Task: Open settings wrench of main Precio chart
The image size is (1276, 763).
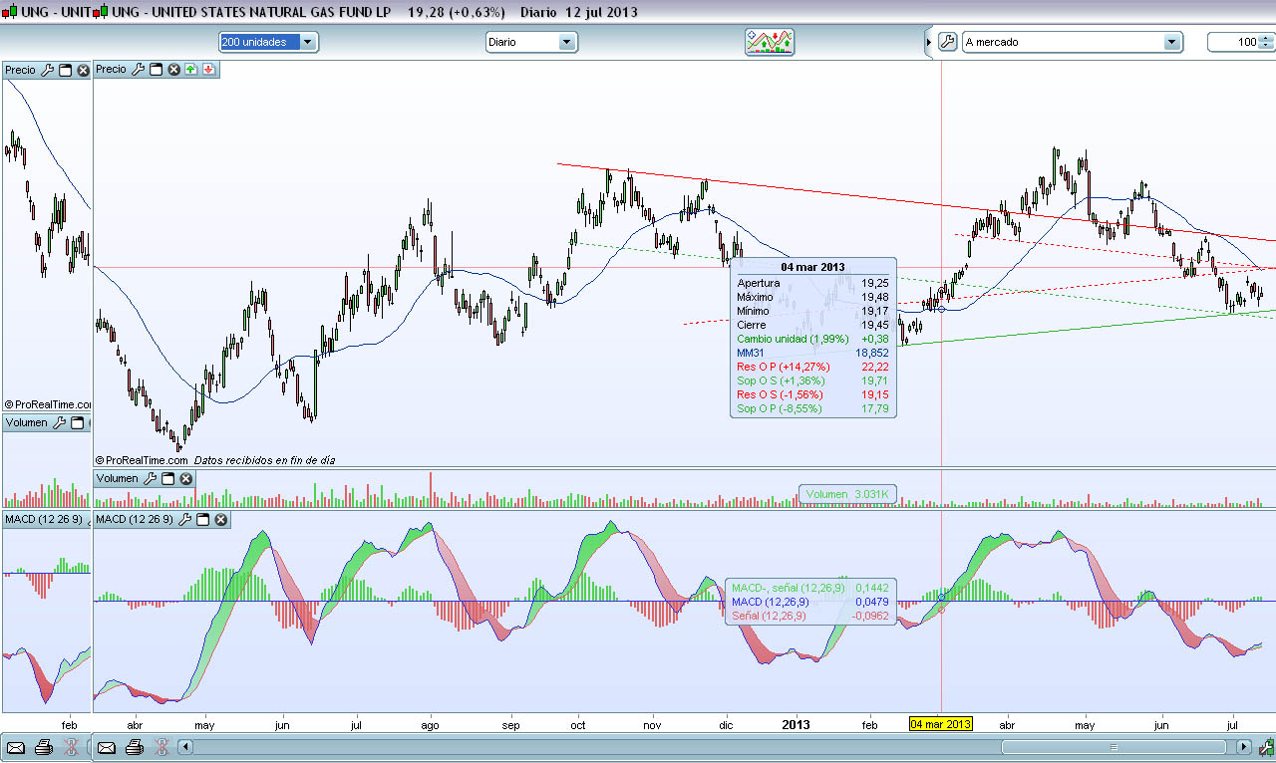Action: pos(139,70)
